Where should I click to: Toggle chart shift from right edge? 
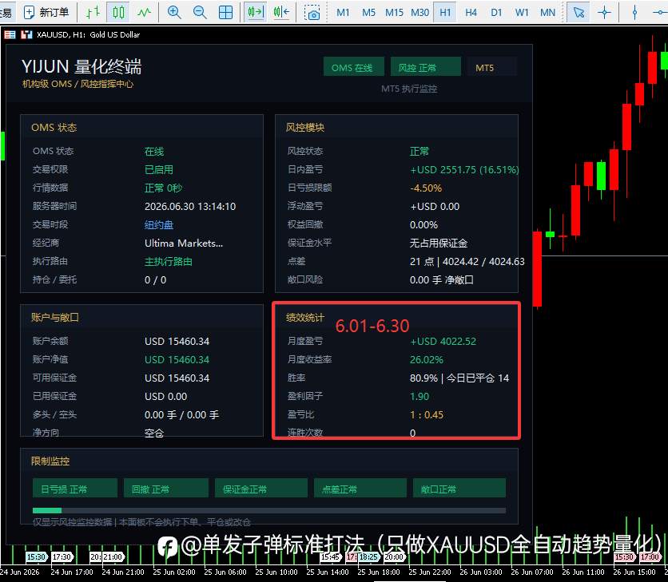tap(281, 12)
